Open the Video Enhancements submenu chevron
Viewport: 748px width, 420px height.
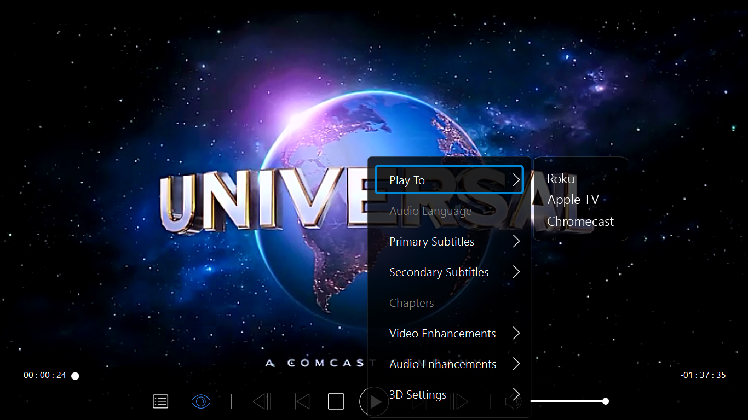515,333
